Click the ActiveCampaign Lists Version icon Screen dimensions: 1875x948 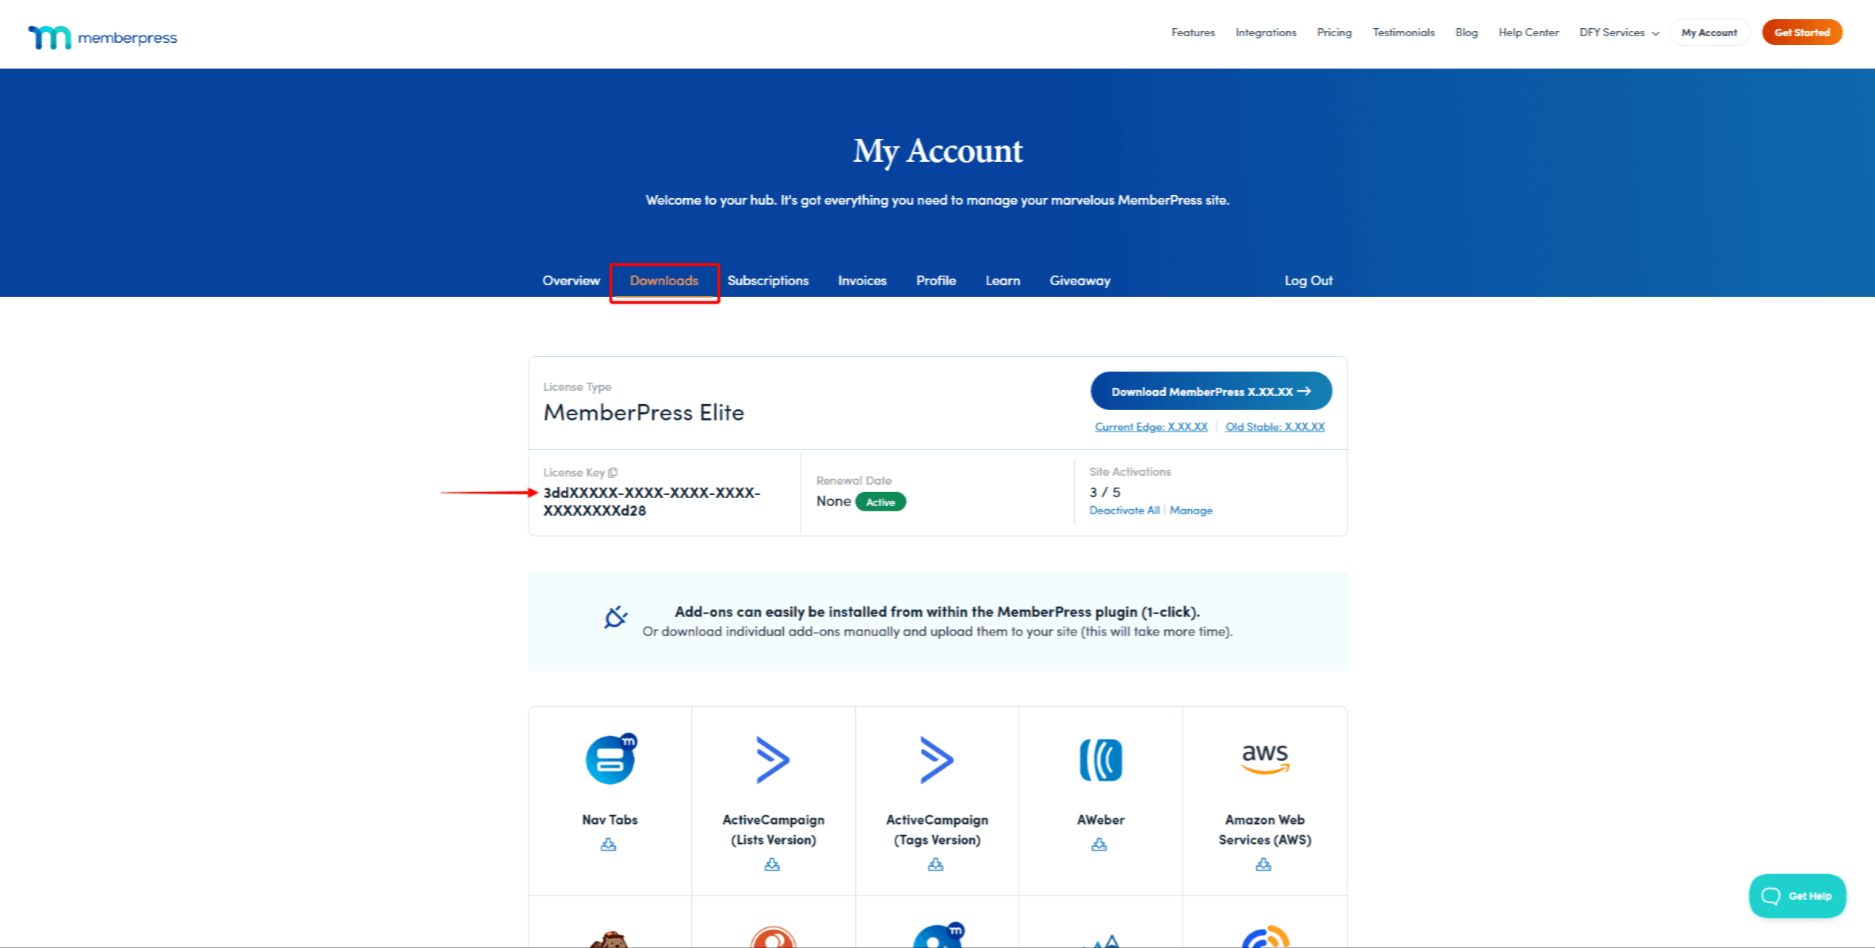773,760
